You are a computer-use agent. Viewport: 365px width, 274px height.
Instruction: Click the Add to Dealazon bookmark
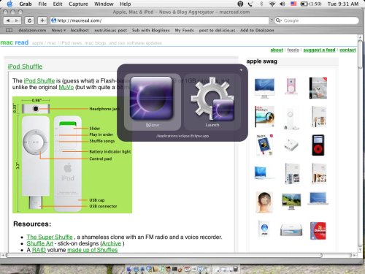click(257, 30)
